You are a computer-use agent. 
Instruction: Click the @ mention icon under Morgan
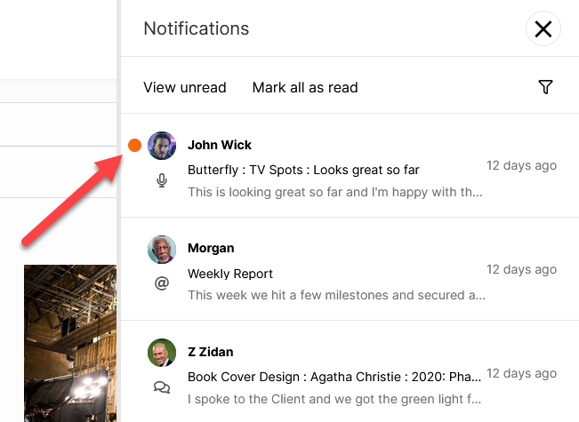tap(162, 283)
